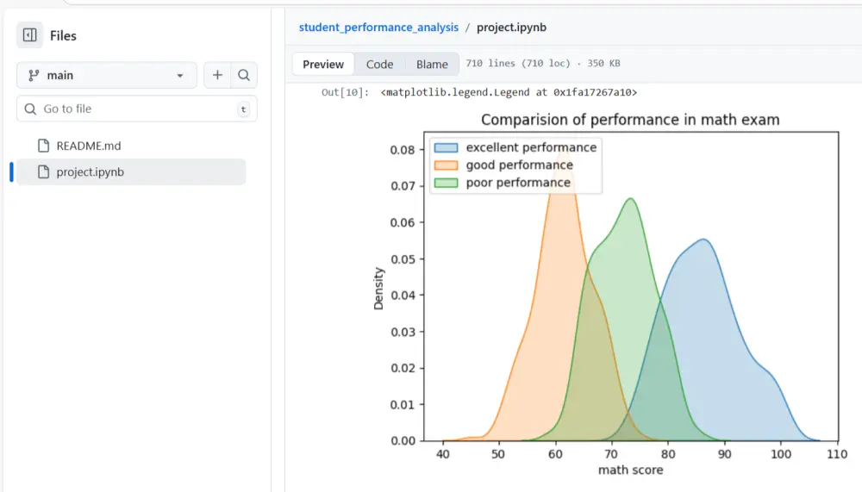Click the git branch icon beside main

click(x=34, y=75)
